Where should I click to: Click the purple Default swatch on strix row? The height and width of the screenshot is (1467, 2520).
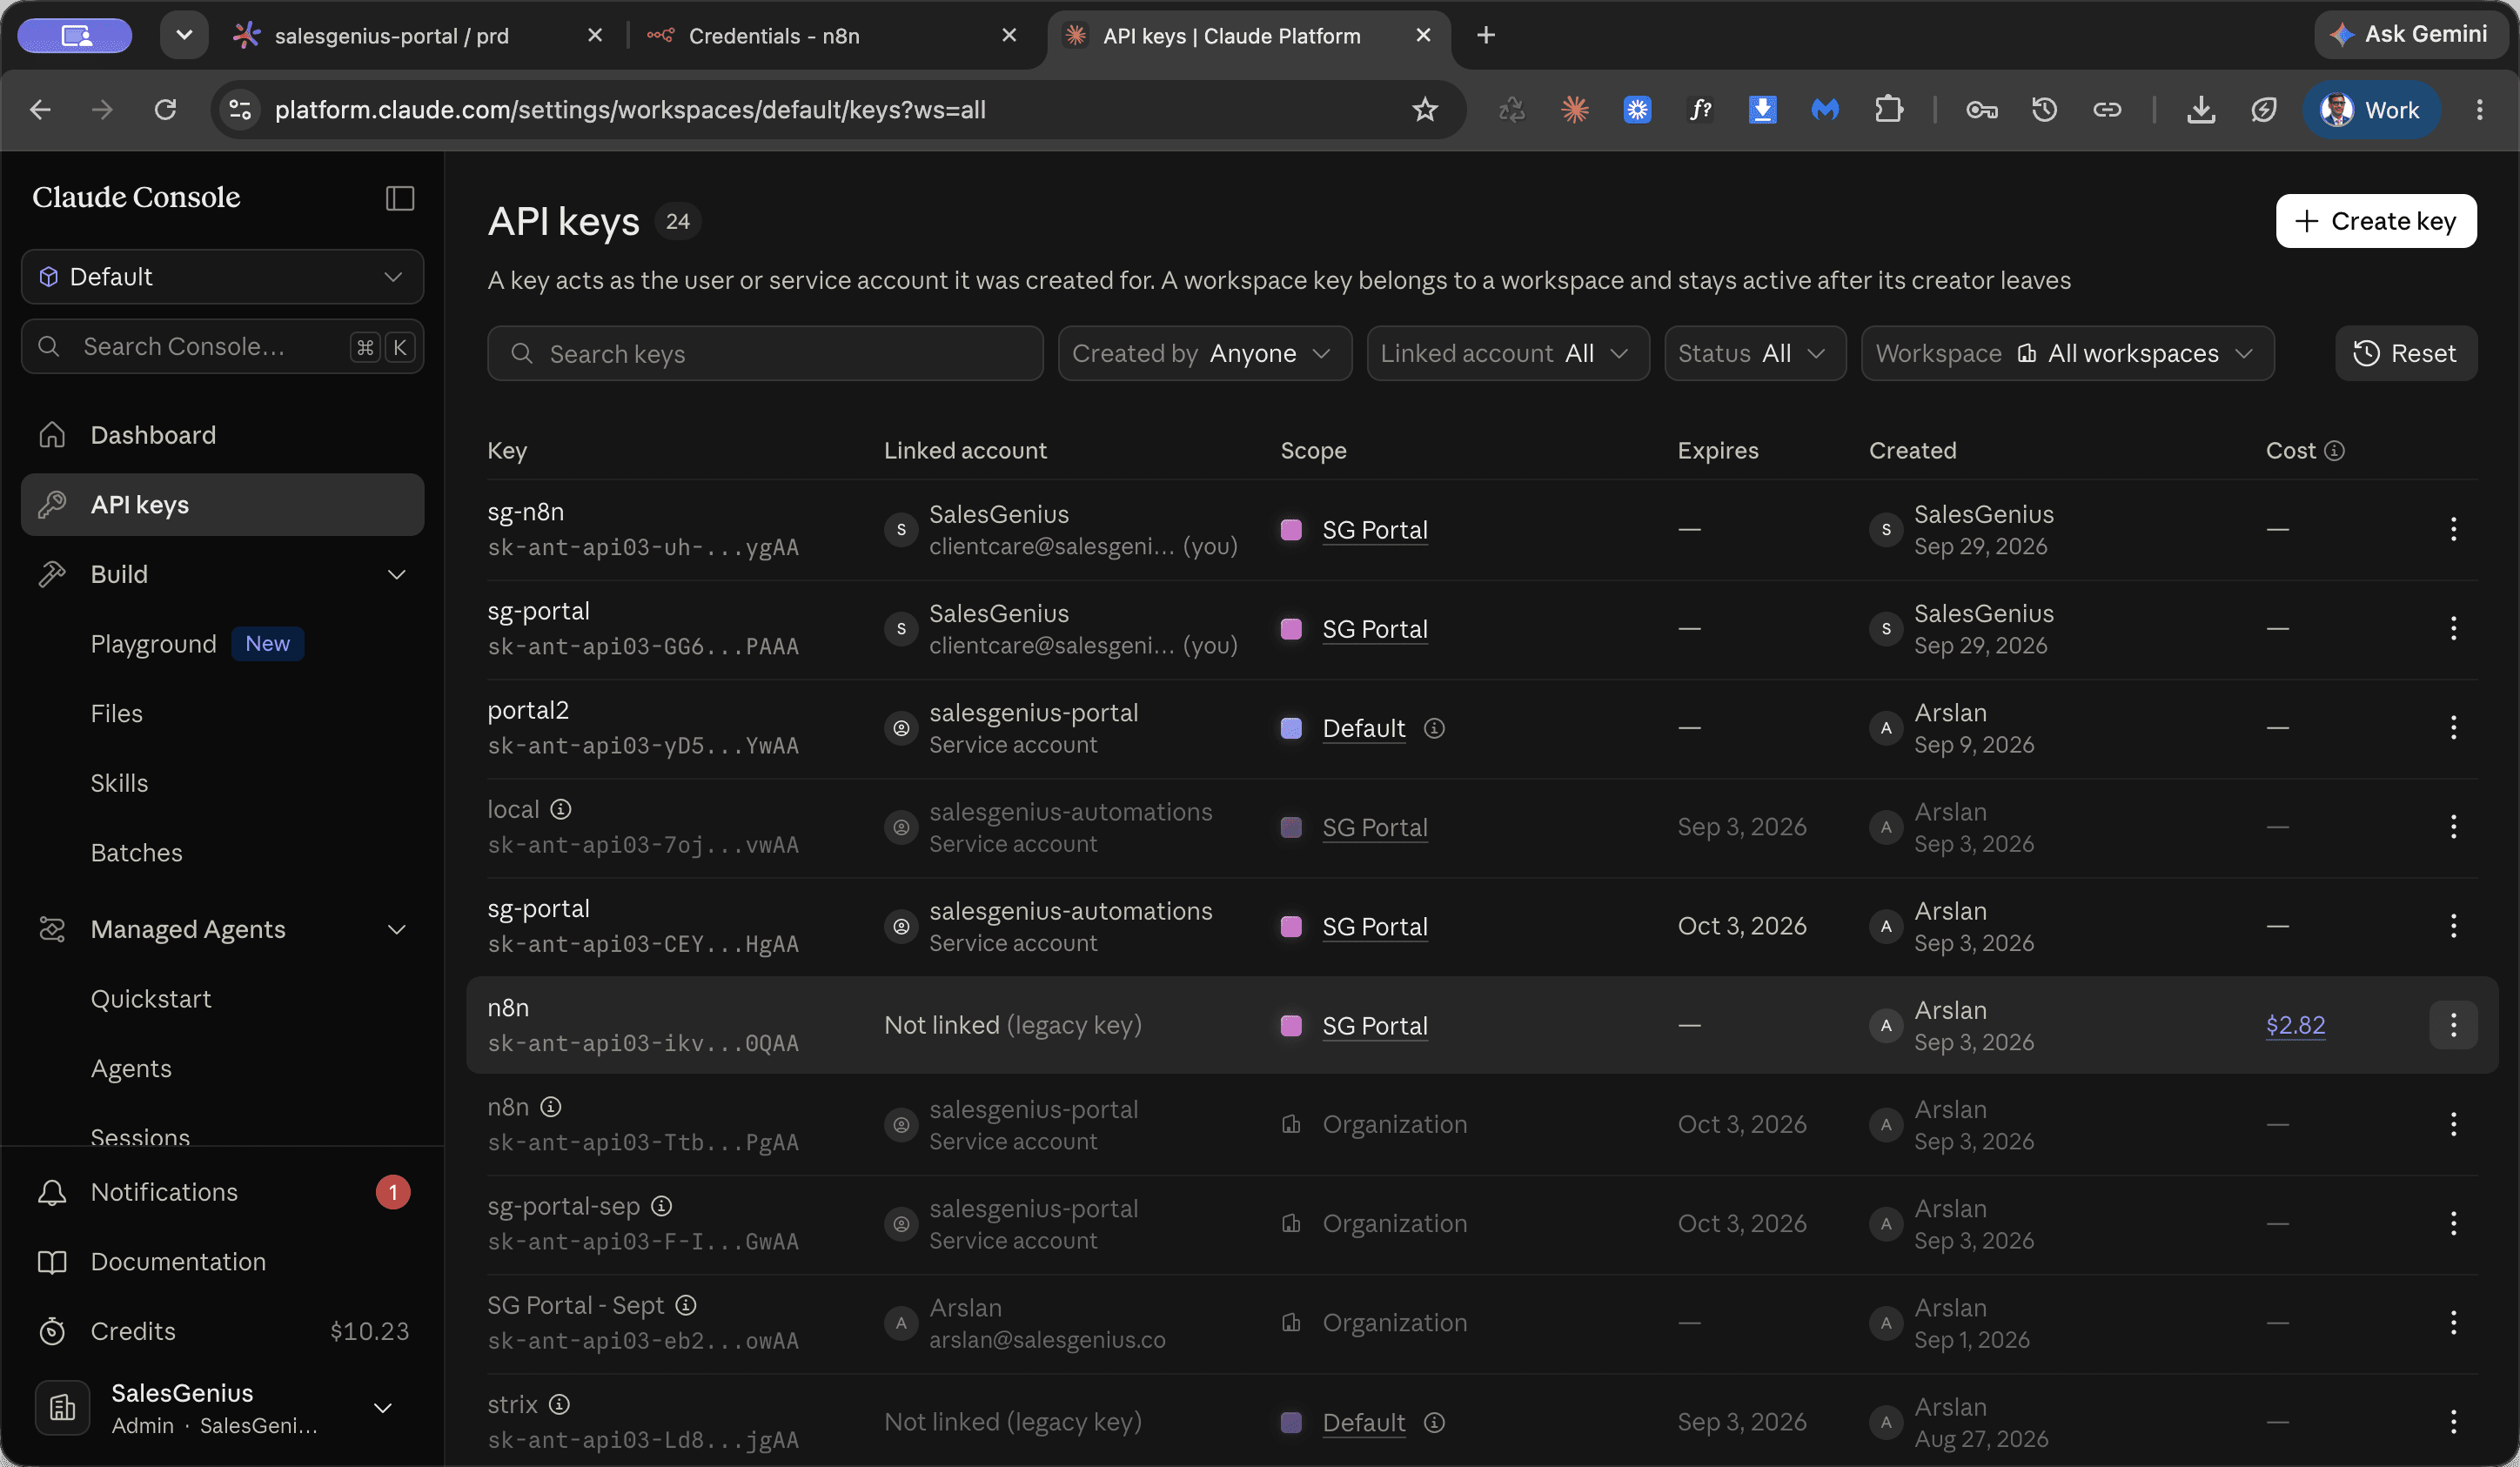pyautogui.click(x=1291, y=1422)
